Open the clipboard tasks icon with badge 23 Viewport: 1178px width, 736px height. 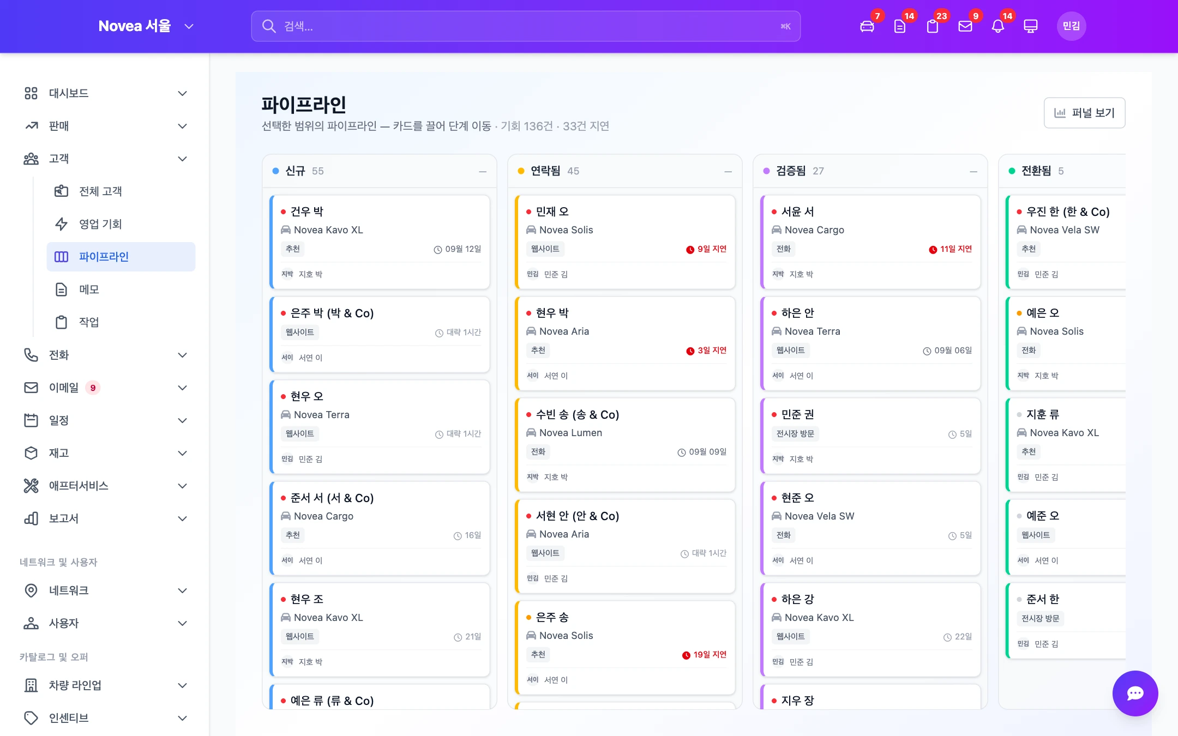tap(933, 26)
